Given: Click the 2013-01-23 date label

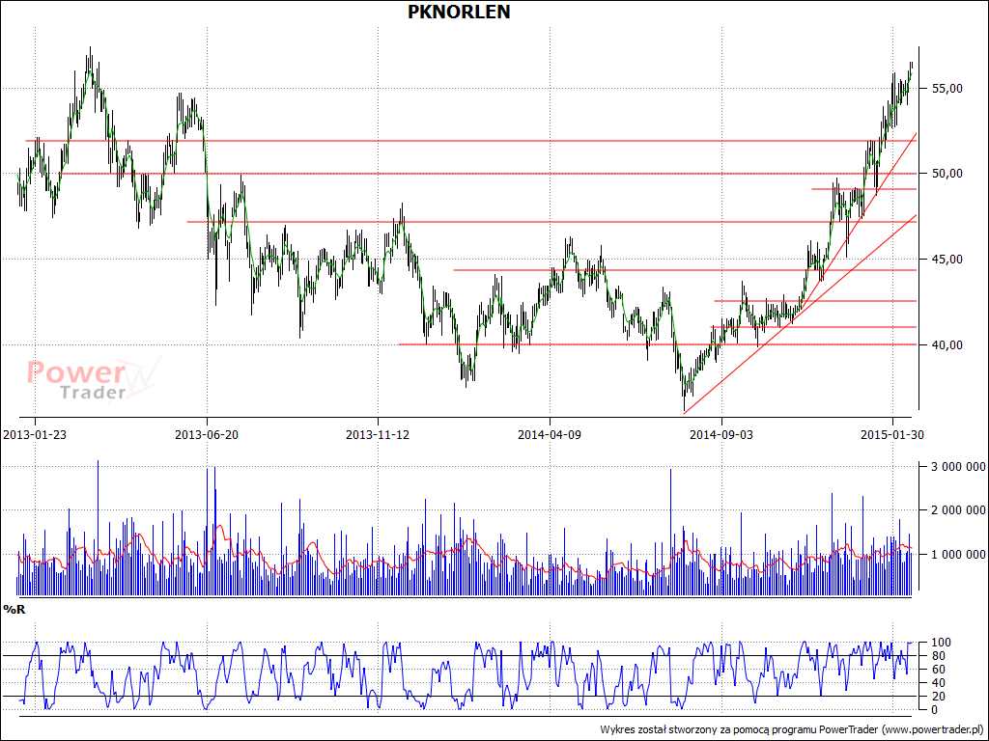Looking at the screenshot, I should coord(35,434).
